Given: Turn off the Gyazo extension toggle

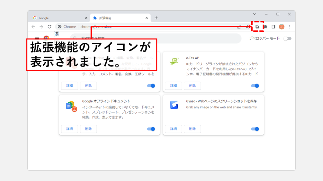Looking at the screenshot, I should coord(255,129).
